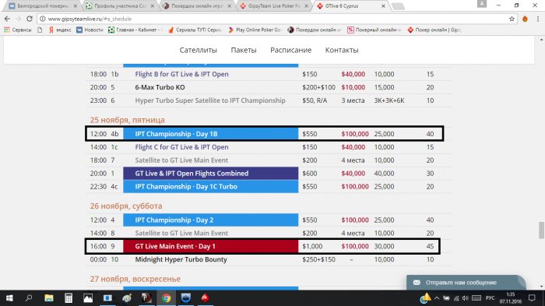The height and width of the screenshot is (306, 545).
Task: Open Windows Start menu
Action: (x=9, y=298)
